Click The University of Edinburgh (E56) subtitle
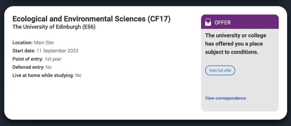This screenshot has height=126, width=291. (54, 27)
